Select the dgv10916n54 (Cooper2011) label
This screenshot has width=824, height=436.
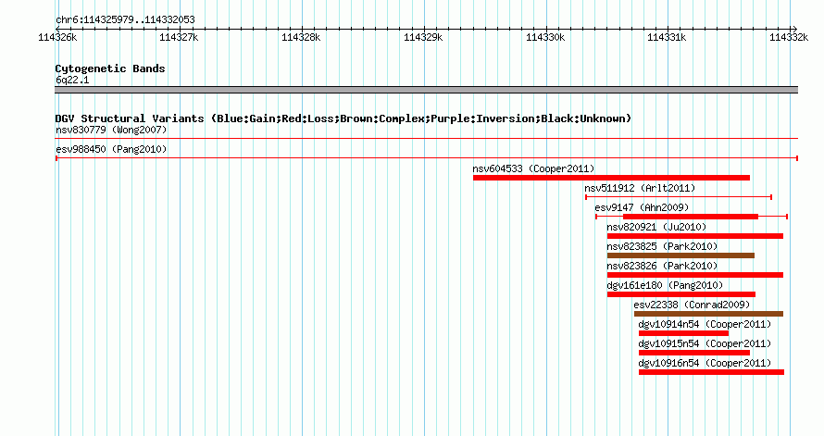(705, 363)
